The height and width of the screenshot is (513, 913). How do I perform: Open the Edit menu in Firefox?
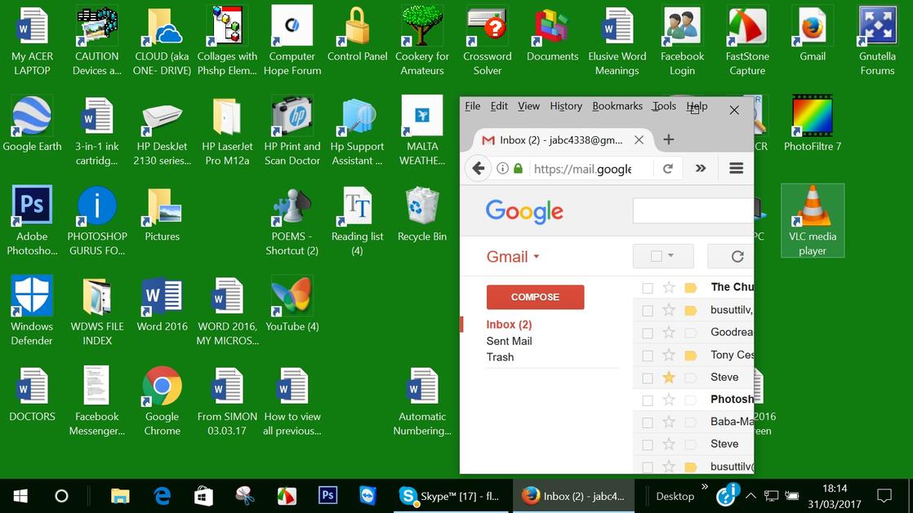[x=499, y=106]
